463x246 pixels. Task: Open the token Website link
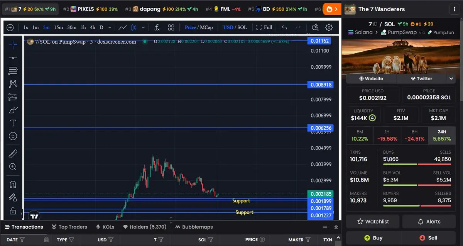[371, 78]
